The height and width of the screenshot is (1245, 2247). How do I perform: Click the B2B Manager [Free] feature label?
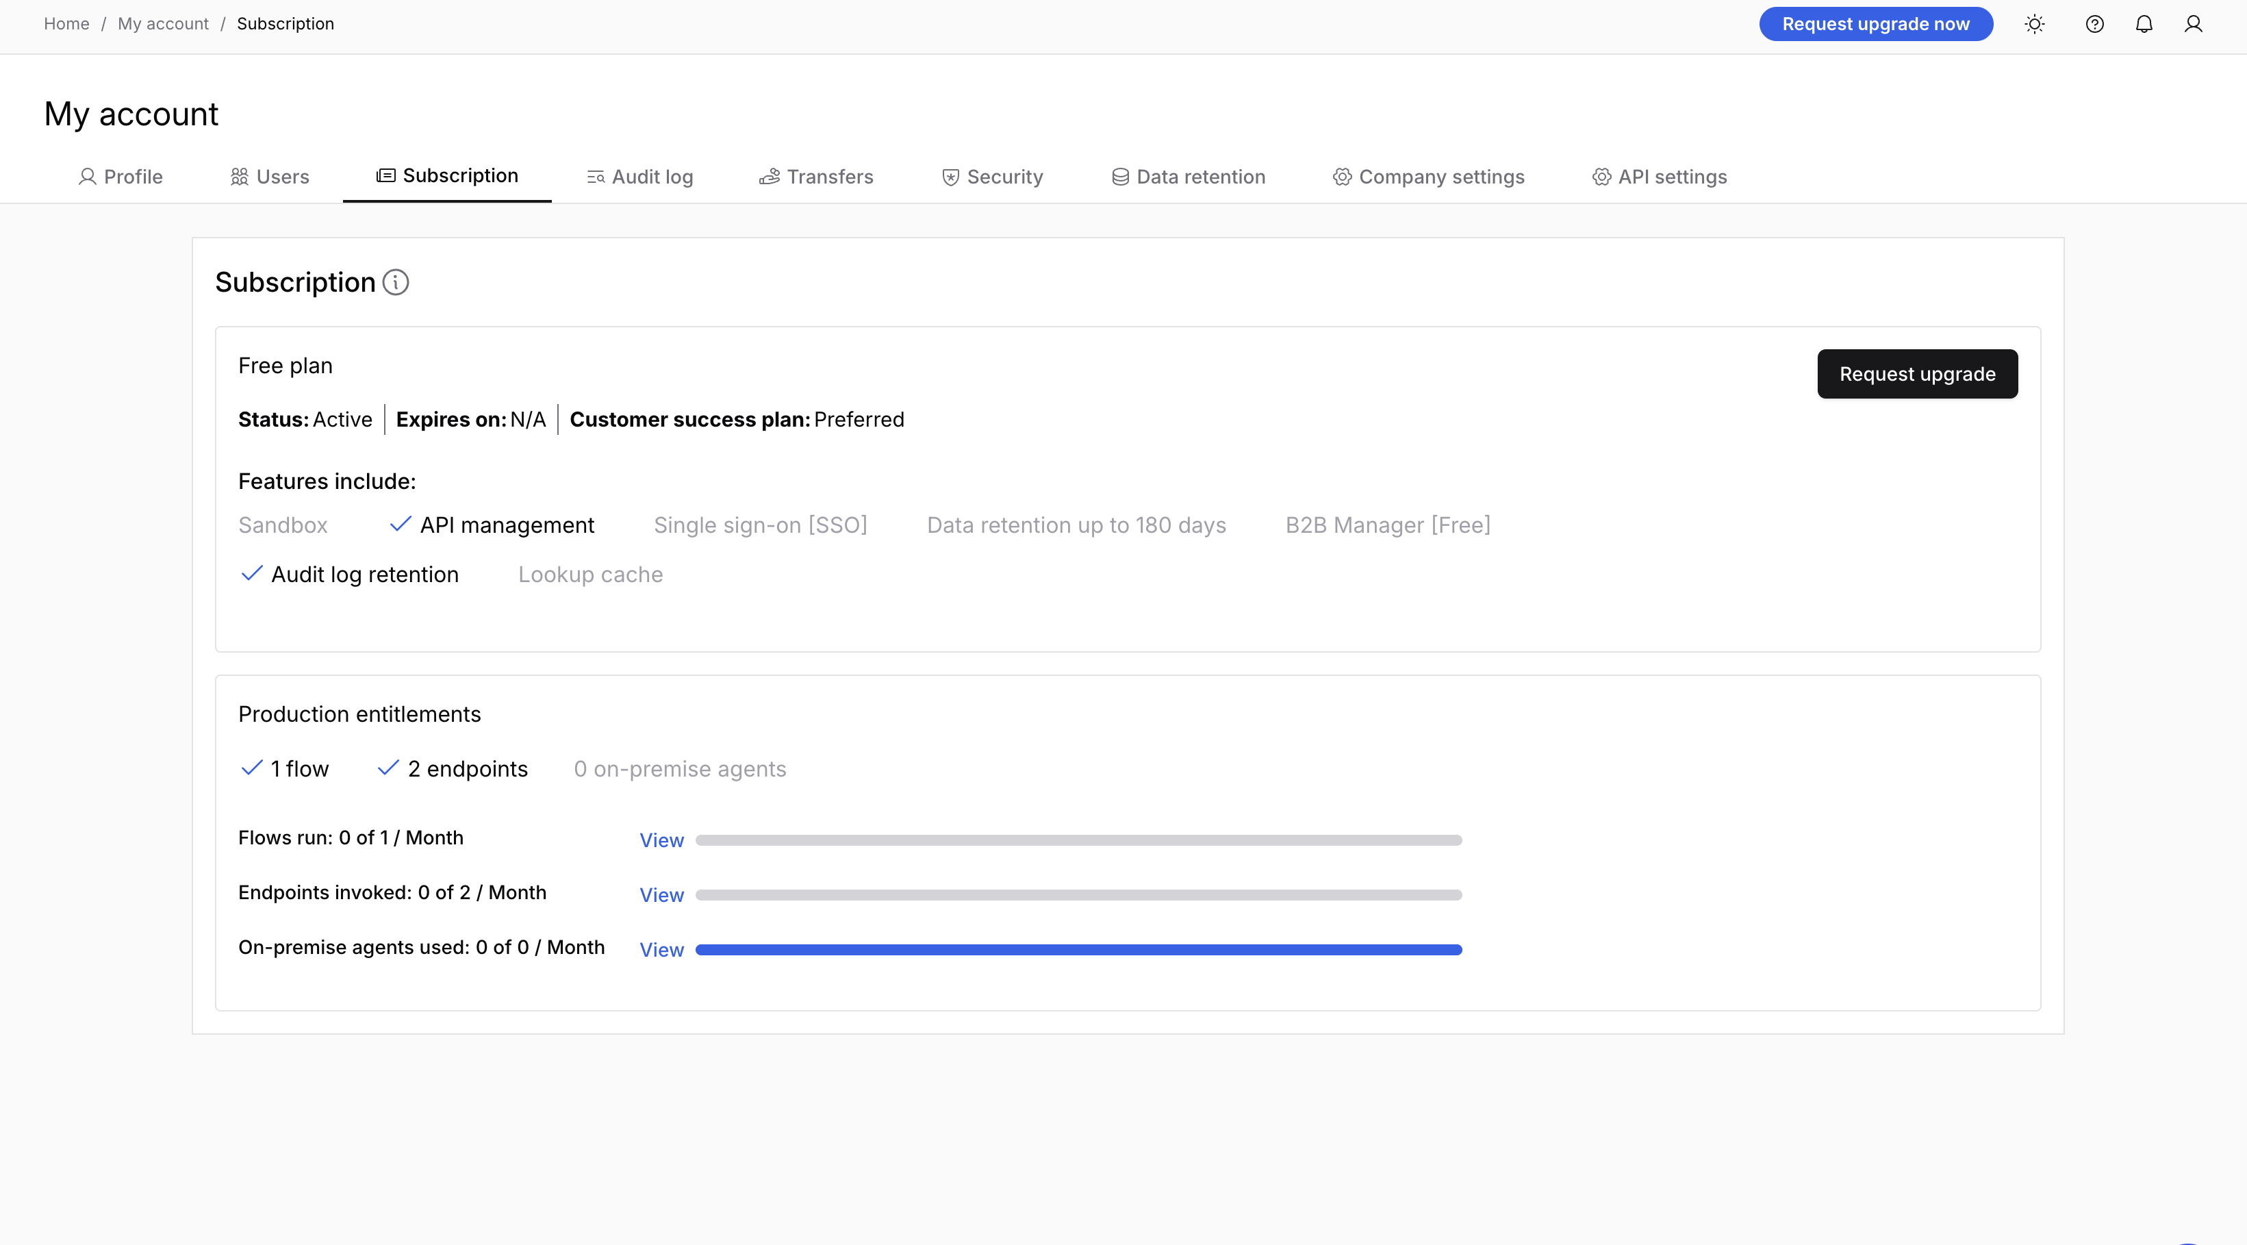[x=1388, y=525]
